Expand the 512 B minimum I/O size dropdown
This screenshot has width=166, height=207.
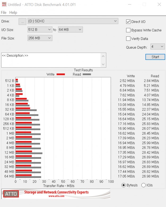point(40,30)
